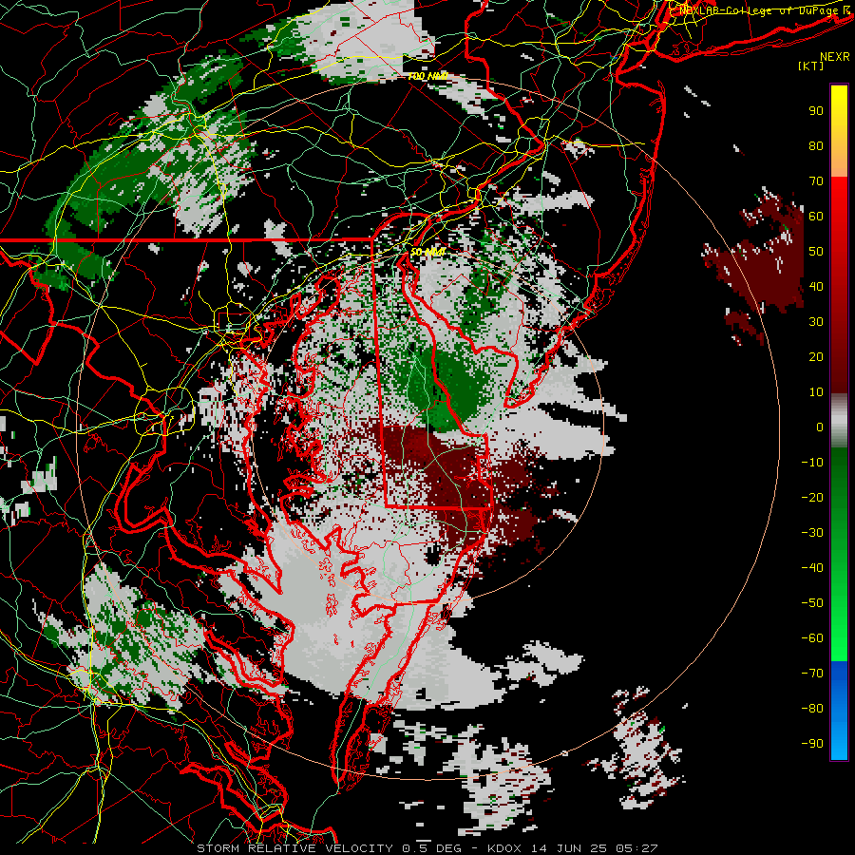Viewport: 855px width, 855px height.
Task: Click the [KT] units label
Action: click(x=810, y=66)
